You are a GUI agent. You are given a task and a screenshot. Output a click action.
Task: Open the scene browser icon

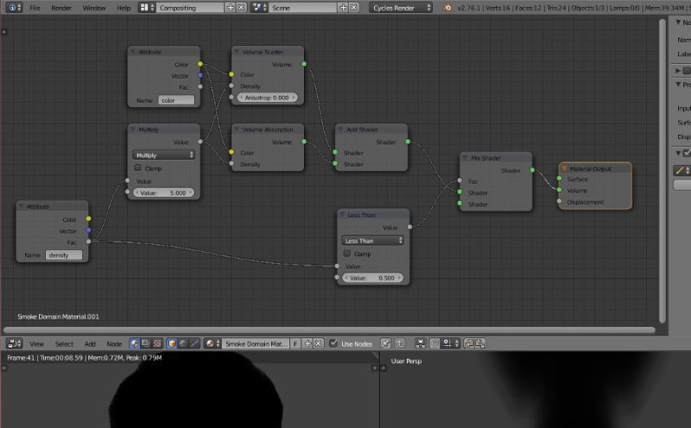tap(259, 8)
